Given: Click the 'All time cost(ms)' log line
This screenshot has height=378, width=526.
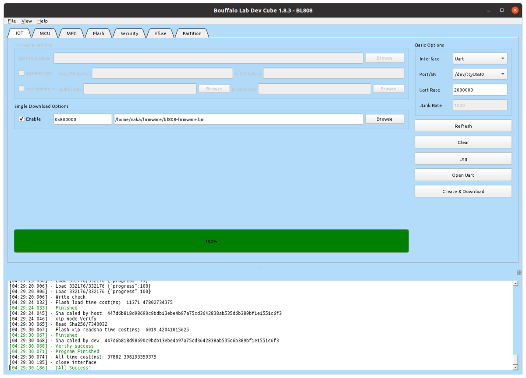Looking at the screenshot, I should [83, 357].
